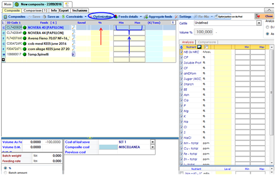The image size is (275, 175).
Task: Click the nutrient list scrollbar up arrow
Action: pos(271,47)
